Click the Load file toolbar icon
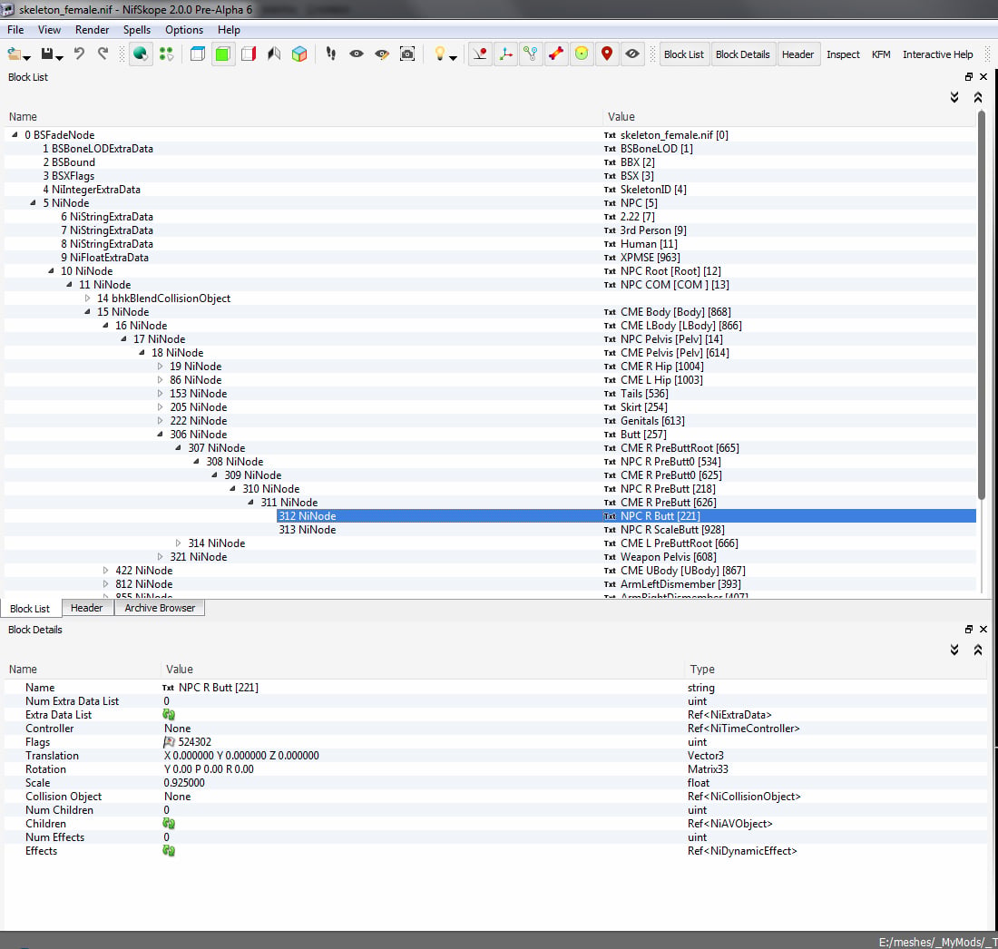The image size is (998, 949). click(14, 54)
